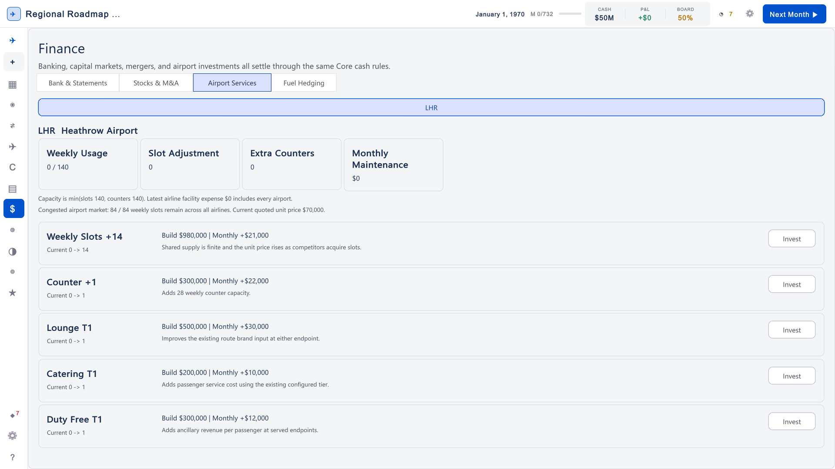Screen dimensions: 835x469
Task: Invest in Catering T1
Action: tap(792, 376)
